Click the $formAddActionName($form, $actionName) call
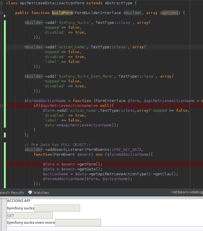Image resolution: width=203 pixels, height=231 pixels. [x=88, y=179]
